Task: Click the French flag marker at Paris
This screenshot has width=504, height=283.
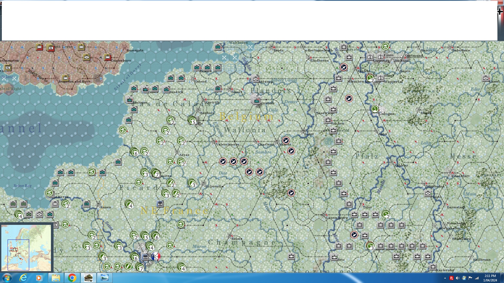Action: pos(156,256)
